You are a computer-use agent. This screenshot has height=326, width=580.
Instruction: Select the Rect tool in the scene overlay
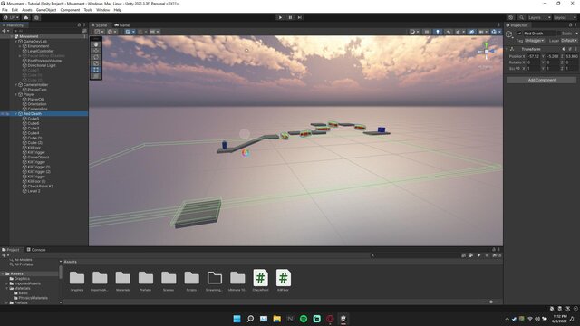96,70
